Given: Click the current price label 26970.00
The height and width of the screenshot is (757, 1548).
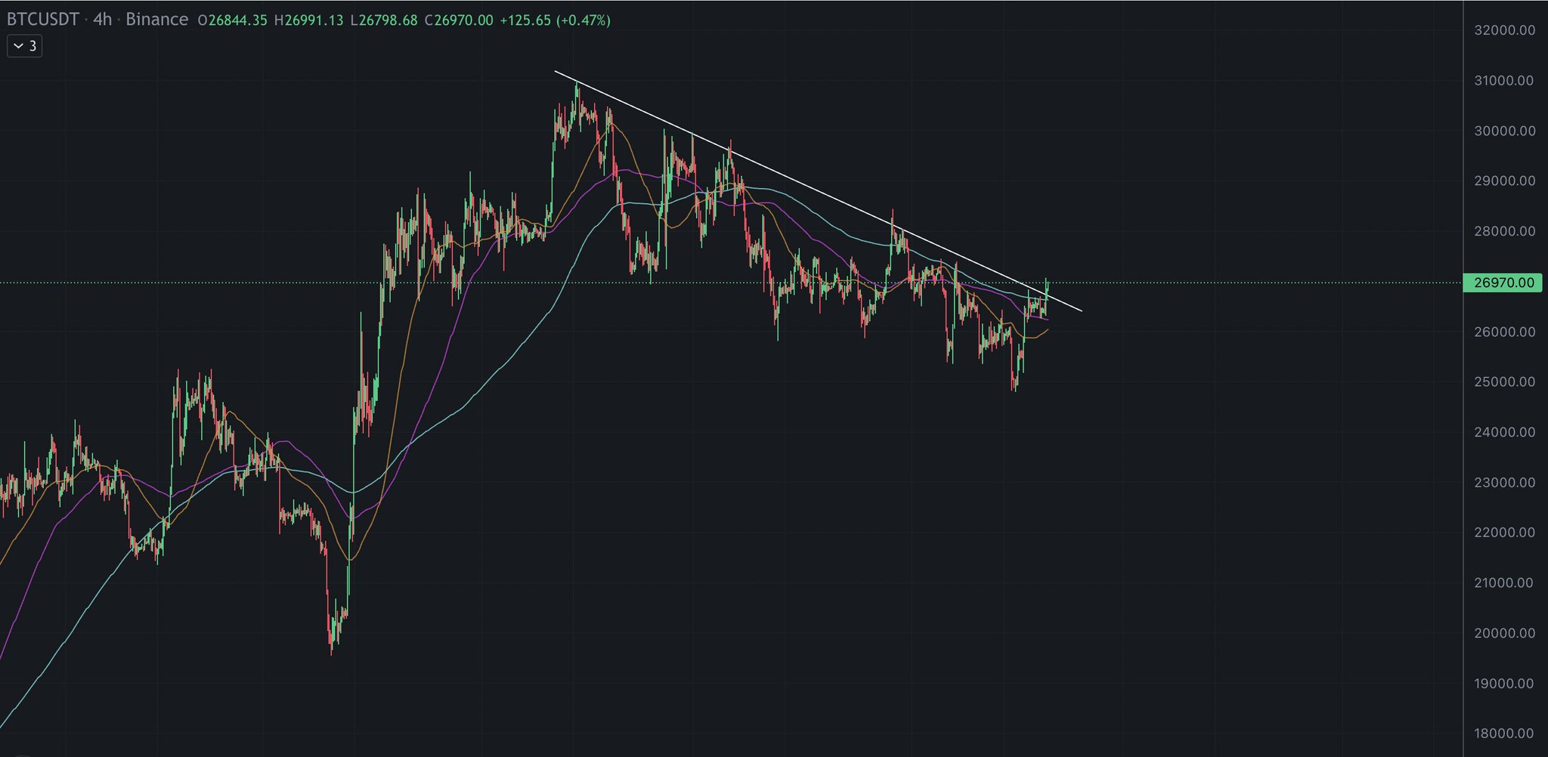Looking at the screenshot, I should [x=1503, y=283].
